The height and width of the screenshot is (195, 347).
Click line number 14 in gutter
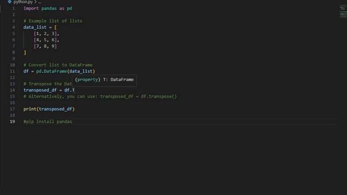point(12,90)
